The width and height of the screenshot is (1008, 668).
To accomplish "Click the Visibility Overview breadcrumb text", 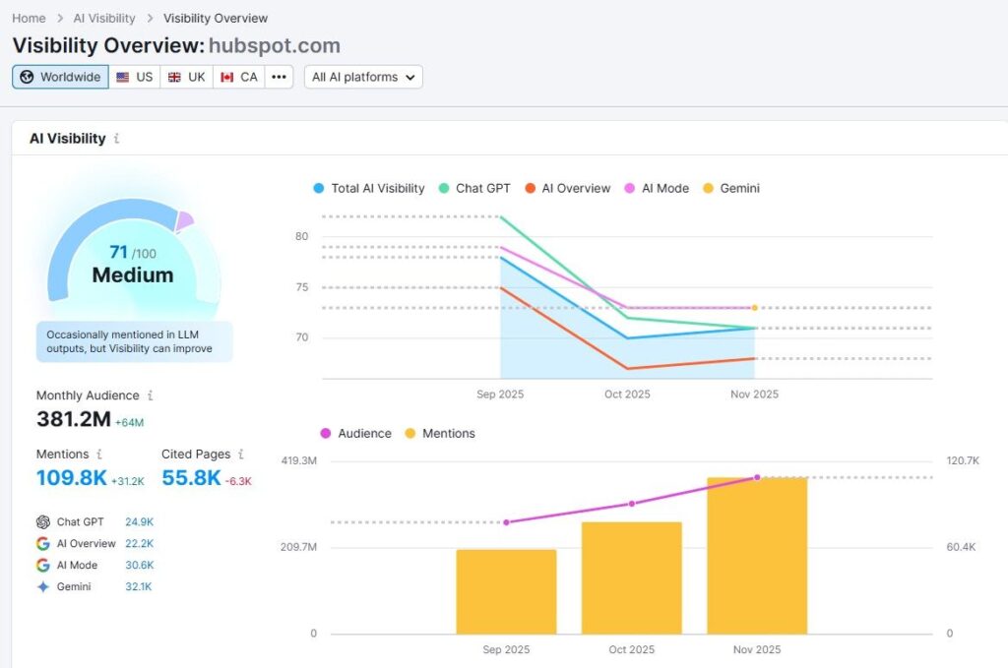I will 216,18.
